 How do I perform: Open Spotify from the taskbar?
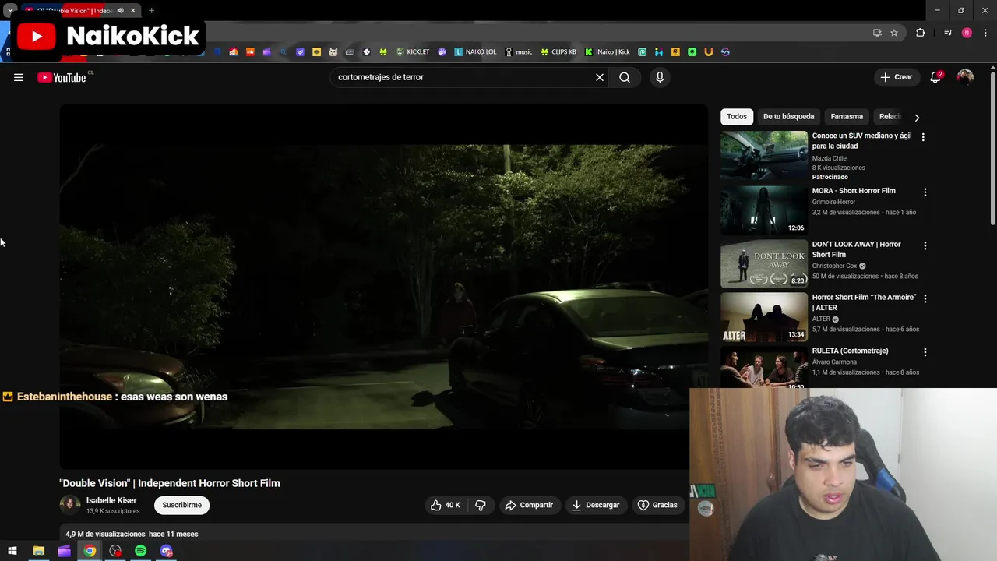[x=140, y=551]
